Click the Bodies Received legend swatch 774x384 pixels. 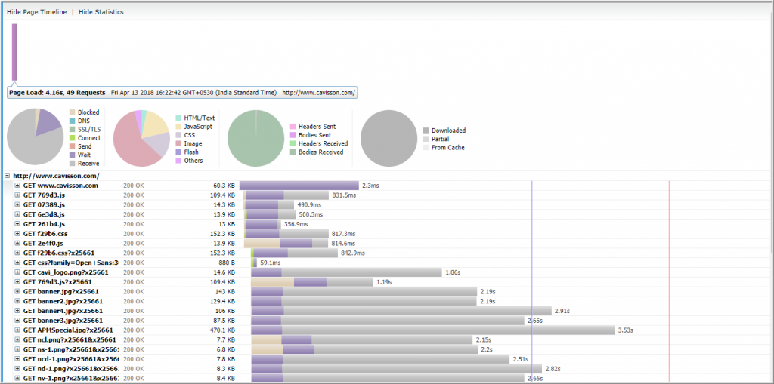pos(293,152)
